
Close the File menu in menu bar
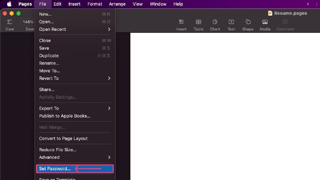click(43, 4)
